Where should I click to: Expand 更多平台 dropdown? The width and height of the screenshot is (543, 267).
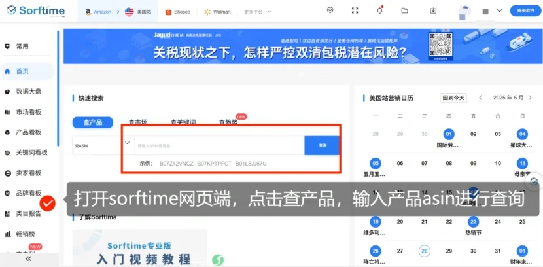(x=258, y=12)
